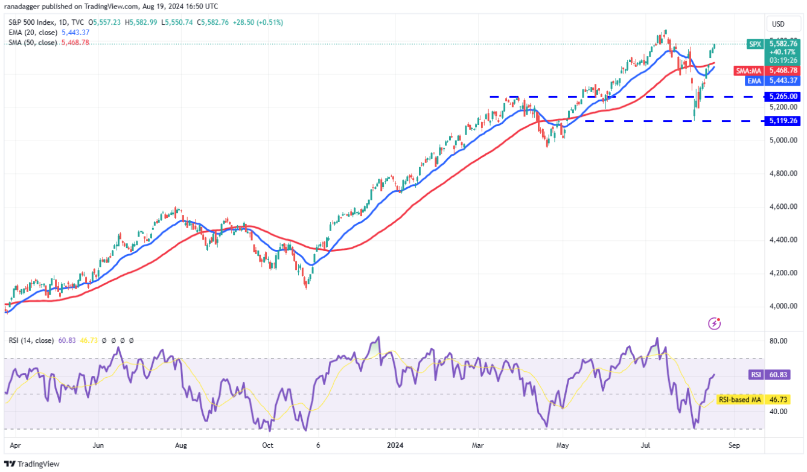Viewport: 807px width, 472px height.
Task: Click the Oct label on time axis
Action: click(x=267, y=447)
